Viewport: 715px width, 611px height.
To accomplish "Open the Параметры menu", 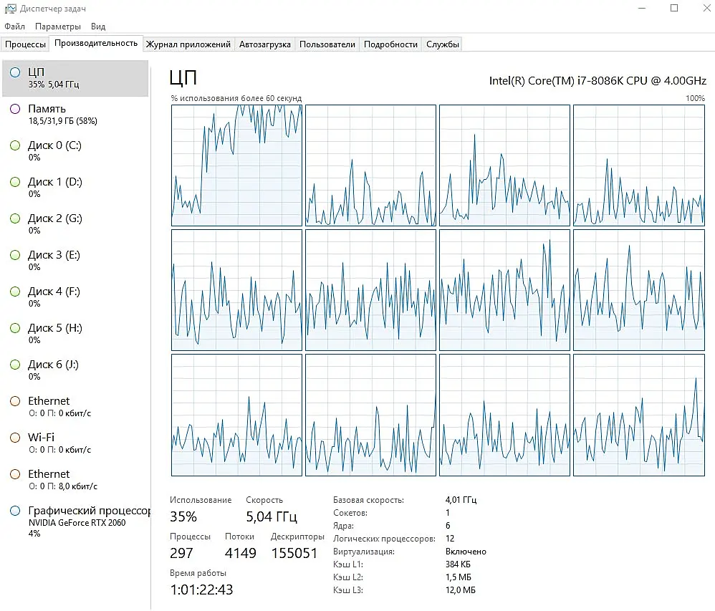I will (x=58, y=27).
